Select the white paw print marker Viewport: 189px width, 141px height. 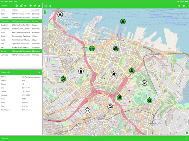[x=144, y=83]
